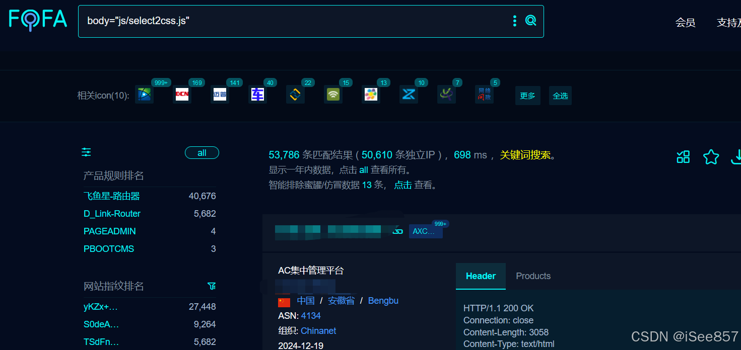Click the AXC… tag button
The height and width of the screenshot is (350, 741).
[426, 231]
